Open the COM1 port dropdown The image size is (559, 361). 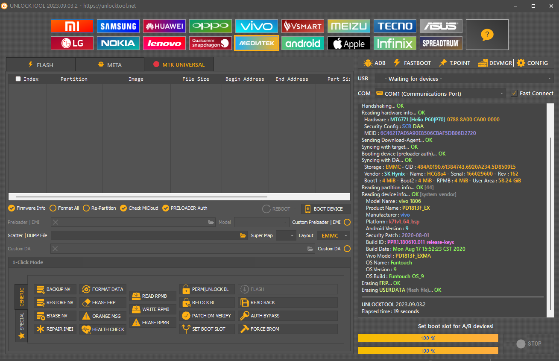coord(440,94)
